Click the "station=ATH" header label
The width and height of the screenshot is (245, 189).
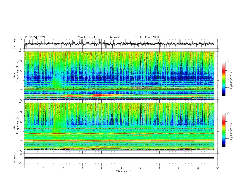click(115, 37)
